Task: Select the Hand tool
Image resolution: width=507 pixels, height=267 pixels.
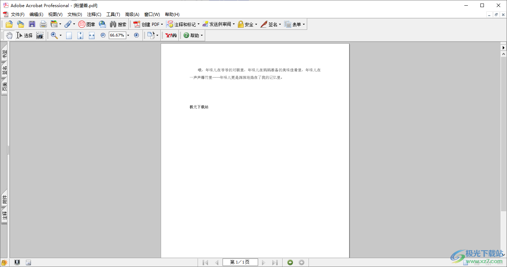Action: [x=9, y=36]
